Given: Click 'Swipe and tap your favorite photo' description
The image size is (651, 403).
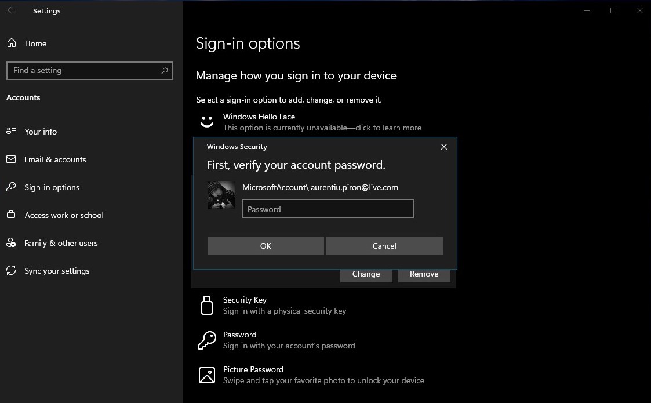Looking at the screenshot, I should pyautogui.click(x=323, y=380).
